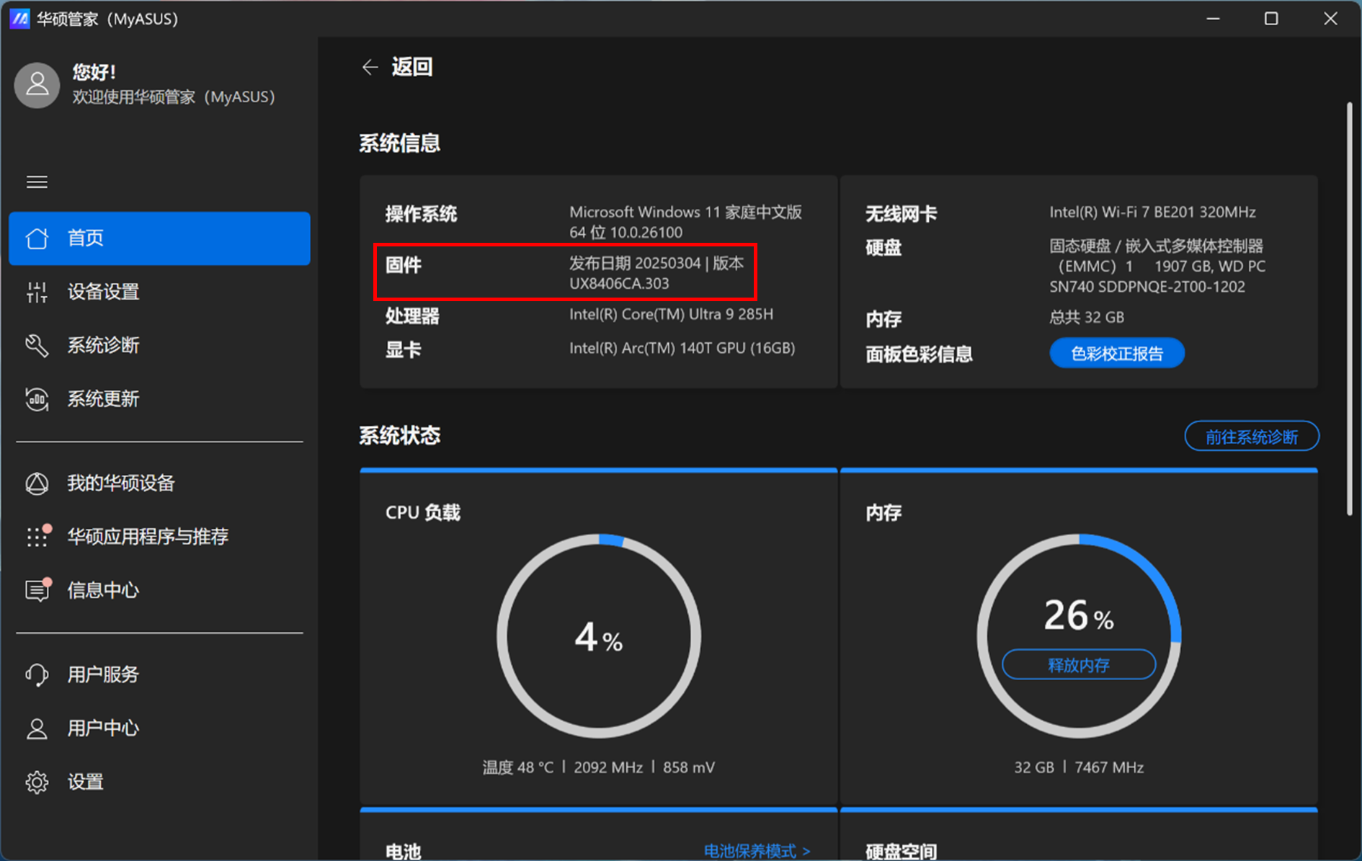Open the 首页 menu item
The width and height of the screenshot is (1362, 861).
[x=159, y=238]
